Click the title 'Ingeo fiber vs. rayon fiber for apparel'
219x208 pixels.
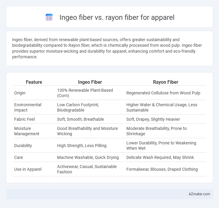pos(117,17)
